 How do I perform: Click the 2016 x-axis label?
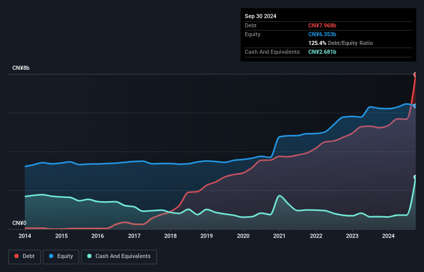click(x=98, y=236)
